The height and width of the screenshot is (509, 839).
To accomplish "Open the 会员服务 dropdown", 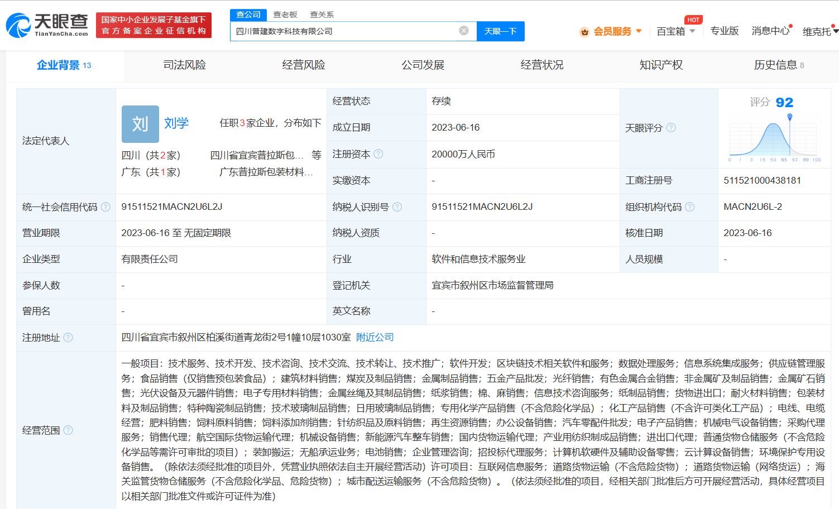I will (x=612, y=31).
